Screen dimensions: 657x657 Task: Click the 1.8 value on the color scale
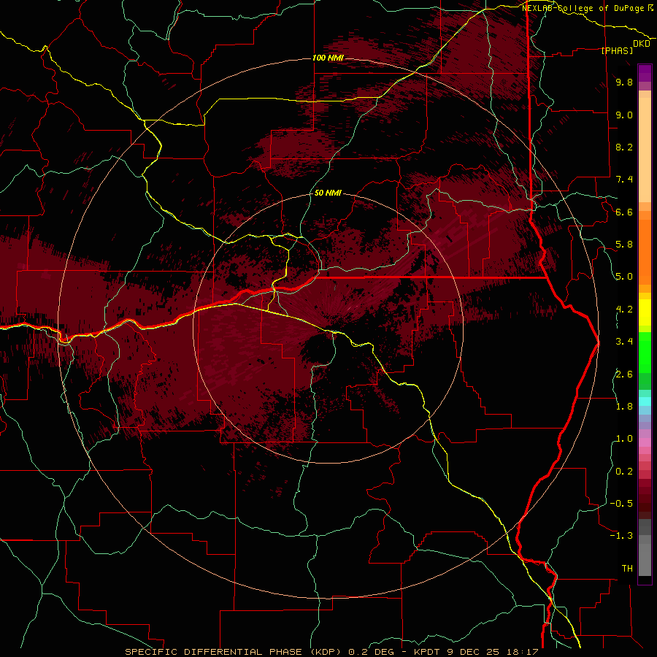click(x=624, y=407)
